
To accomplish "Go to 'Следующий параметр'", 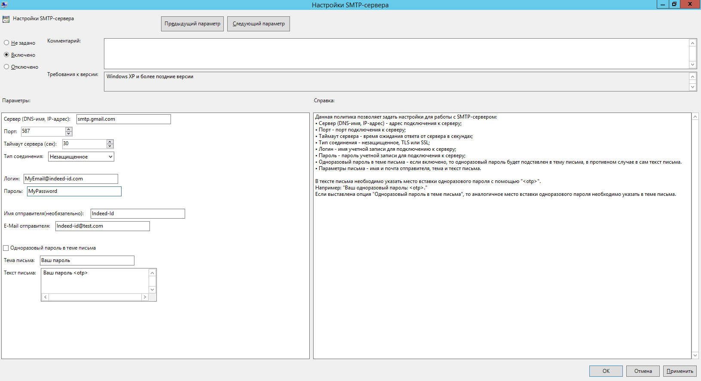I will point(259,24).
